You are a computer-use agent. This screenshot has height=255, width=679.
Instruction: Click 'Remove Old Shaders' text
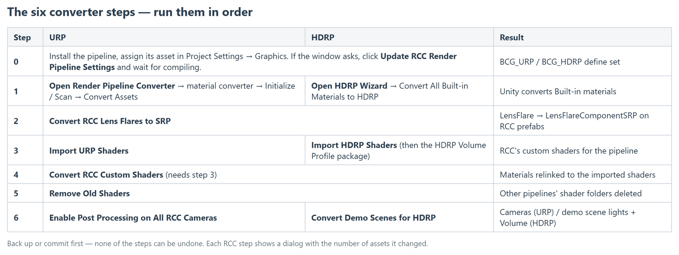tap(89, 194)
